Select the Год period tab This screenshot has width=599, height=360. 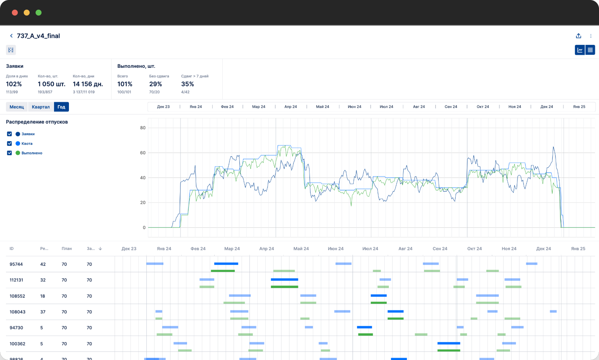click(x=62, y=107)
